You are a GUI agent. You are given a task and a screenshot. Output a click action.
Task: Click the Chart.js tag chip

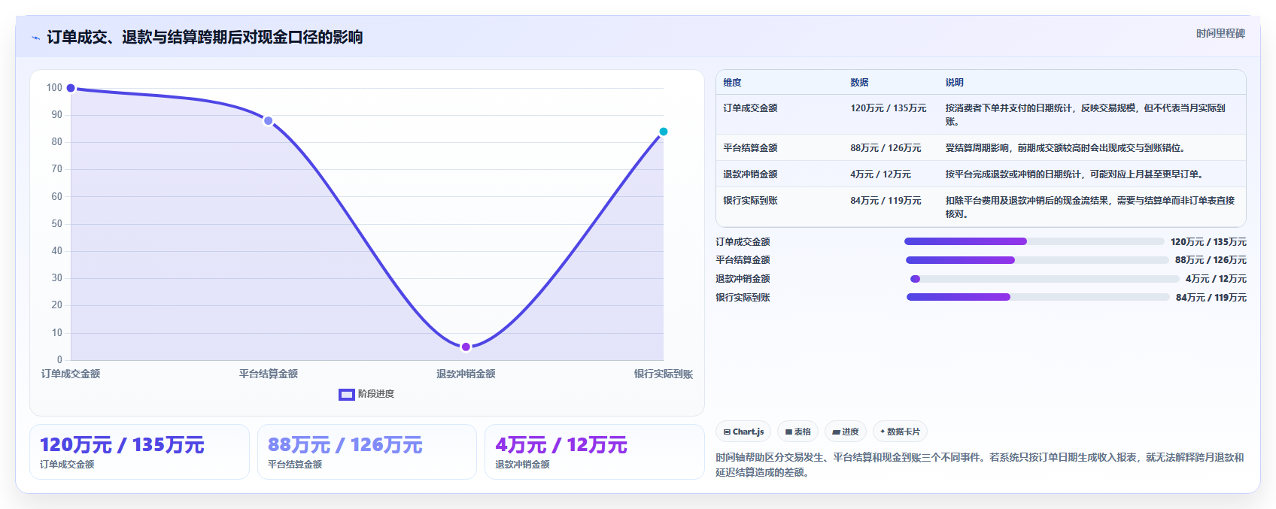743,432
